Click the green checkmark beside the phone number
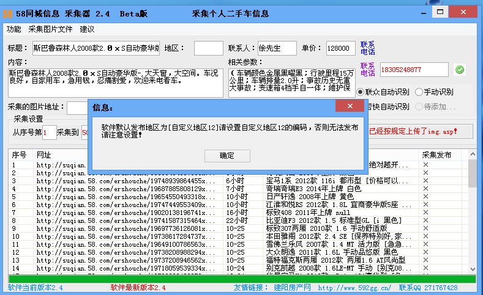Screen dimensions: 483x295 tap(460, 70)
